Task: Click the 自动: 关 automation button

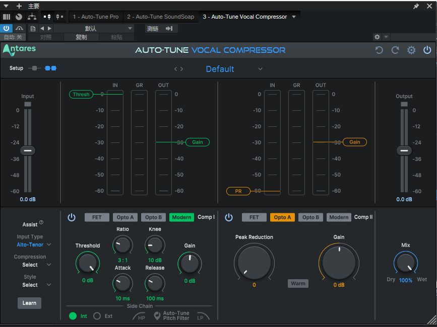Action: coord(13,37)
